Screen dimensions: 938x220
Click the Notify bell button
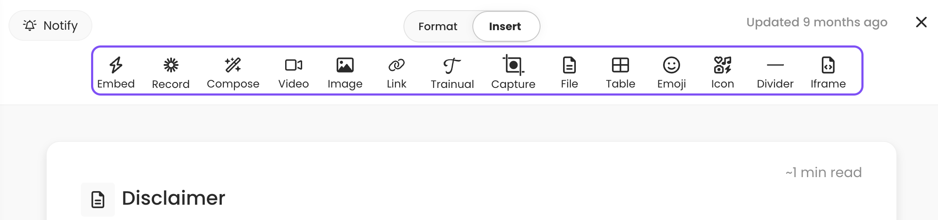pyautogui.click(x=50, y=25)
